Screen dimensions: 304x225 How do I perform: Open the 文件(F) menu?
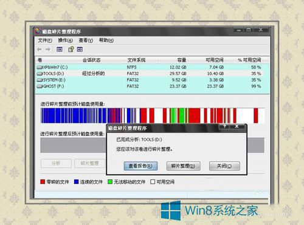click(45, 41)
